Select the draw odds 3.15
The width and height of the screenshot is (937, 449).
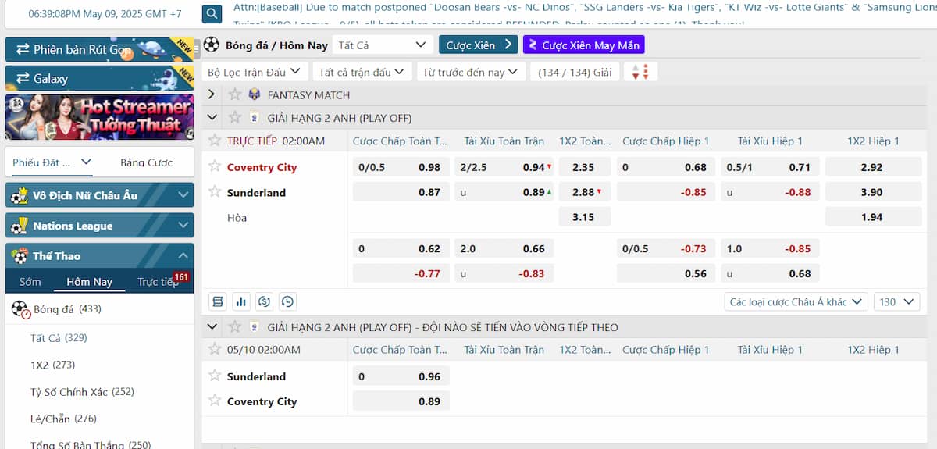[584, 217]
